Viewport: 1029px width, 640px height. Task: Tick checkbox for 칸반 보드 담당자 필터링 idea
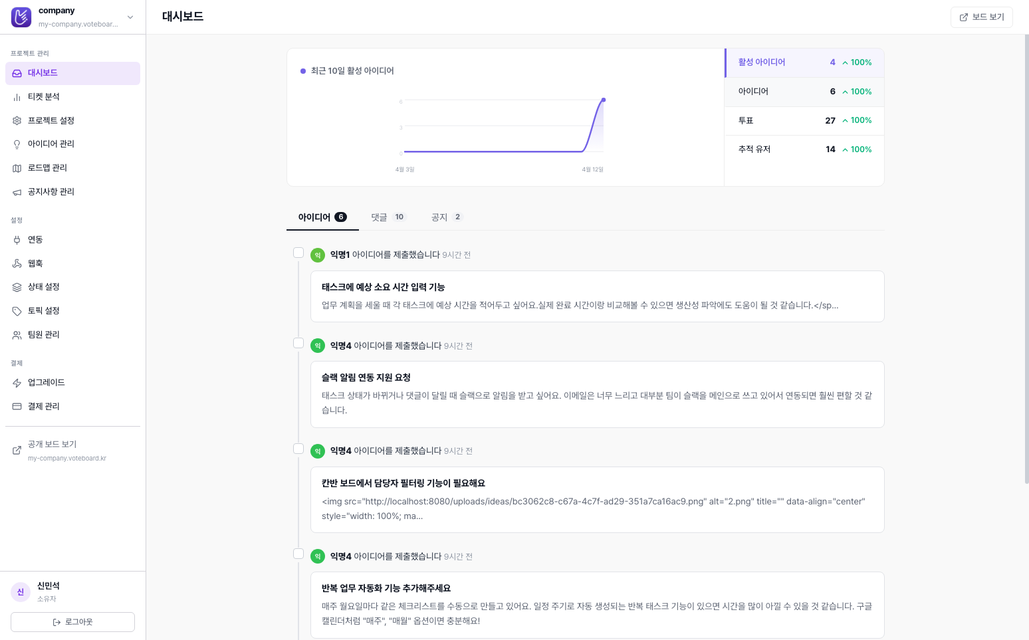pos(298,449)
